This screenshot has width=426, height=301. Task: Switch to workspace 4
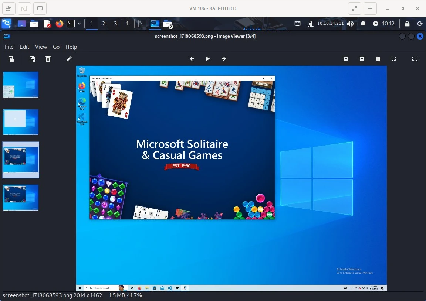(127, 24)
